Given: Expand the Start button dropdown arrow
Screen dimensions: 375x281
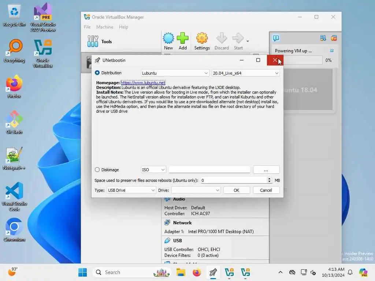Looking at the screenshot, I should (248, 41).
